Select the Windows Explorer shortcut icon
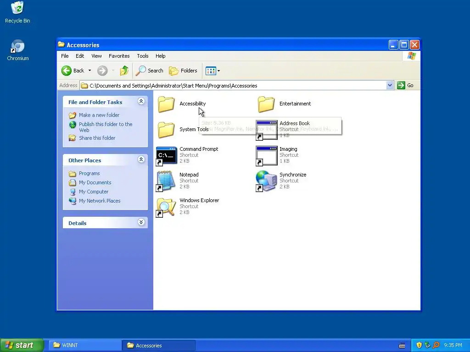 (x=166, y=207)
